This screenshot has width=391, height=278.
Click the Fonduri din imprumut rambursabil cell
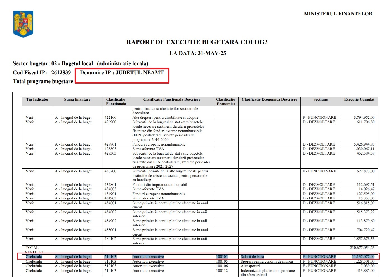pos(160,185)
